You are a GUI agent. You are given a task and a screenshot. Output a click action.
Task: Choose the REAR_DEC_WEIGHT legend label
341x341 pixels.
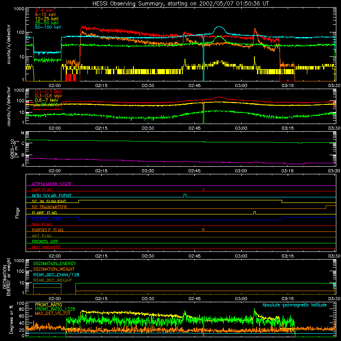52,280
